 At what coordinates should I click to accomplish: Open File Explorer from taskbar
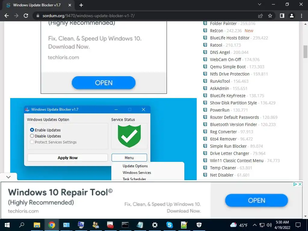37,225
